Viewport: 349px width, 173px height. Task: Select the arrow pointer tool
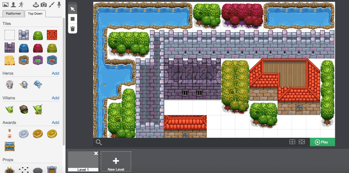click(x=73, y=9)
